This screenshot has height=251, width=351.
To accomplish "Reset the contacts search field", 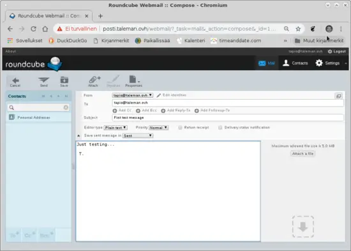I will point(66,107).
